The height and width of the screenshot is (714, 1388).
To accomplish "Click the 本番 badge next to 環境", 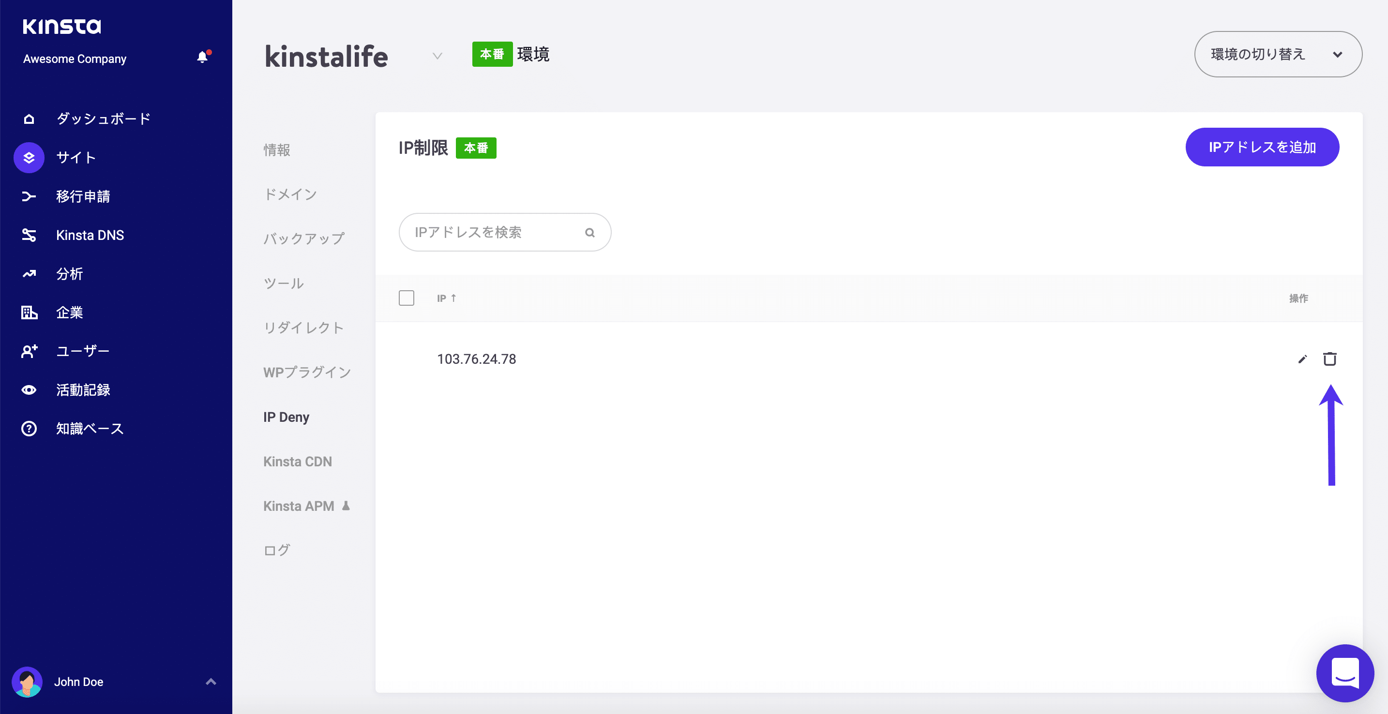I will pyautogui.click(x=493, y=54).
